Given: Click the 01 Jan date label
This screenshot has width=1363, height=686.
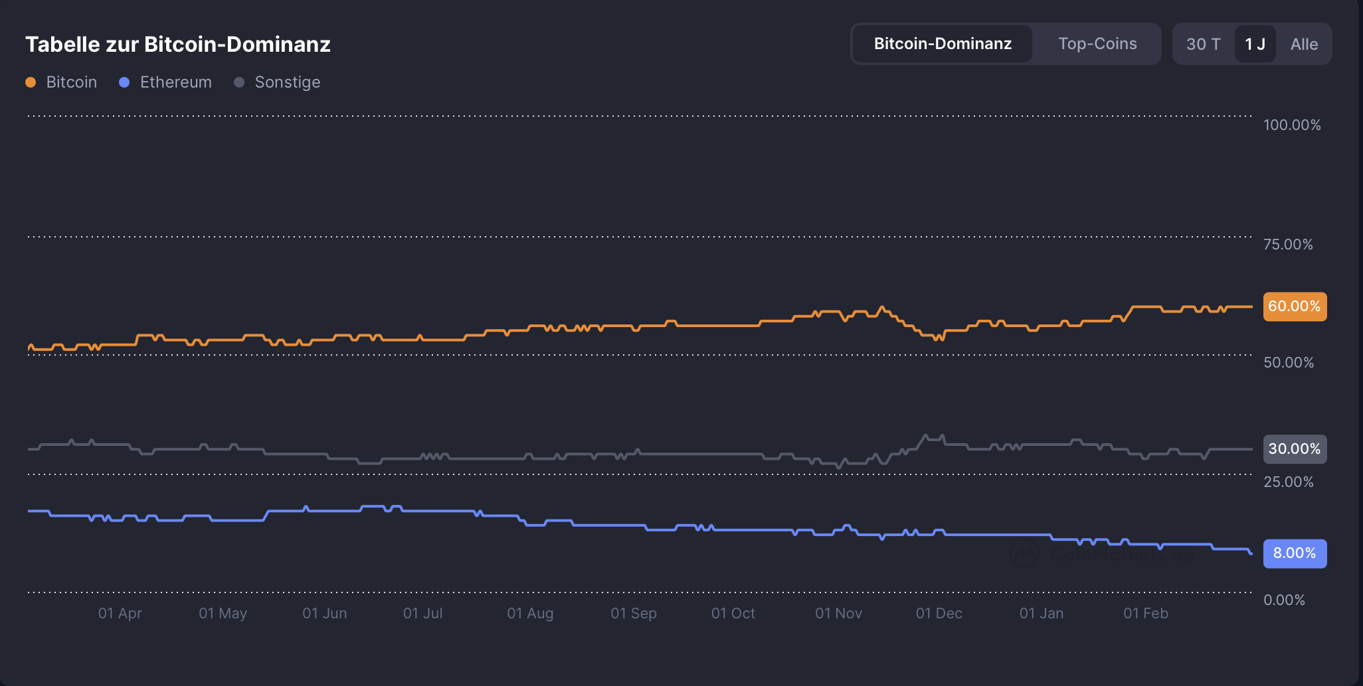Looking at the screenshot, I should click(1042, 614).
